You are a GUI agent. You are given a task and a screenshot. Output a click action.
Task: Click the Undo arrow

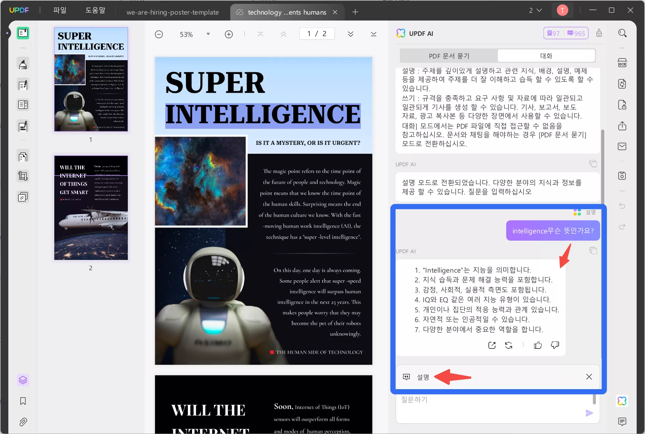coord(622,206)
